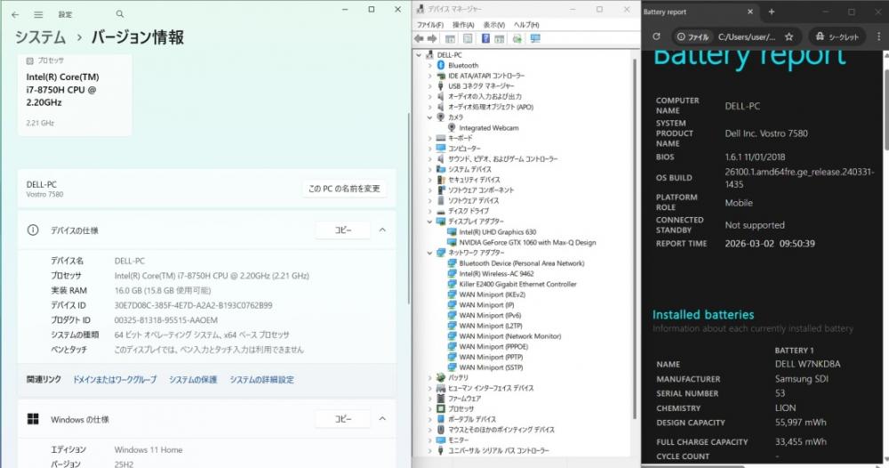Click the Windows logo beside Windows の仕様

point(33,419)
